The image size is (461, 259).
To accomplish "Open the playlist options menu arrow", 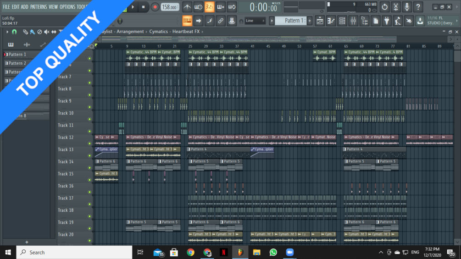I will [7, 32].
